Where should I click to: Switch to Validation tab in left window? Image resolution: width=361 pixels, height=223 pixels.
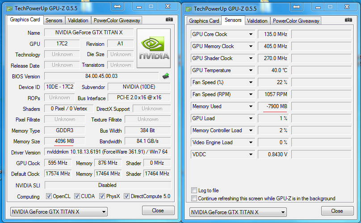[78, 20]
